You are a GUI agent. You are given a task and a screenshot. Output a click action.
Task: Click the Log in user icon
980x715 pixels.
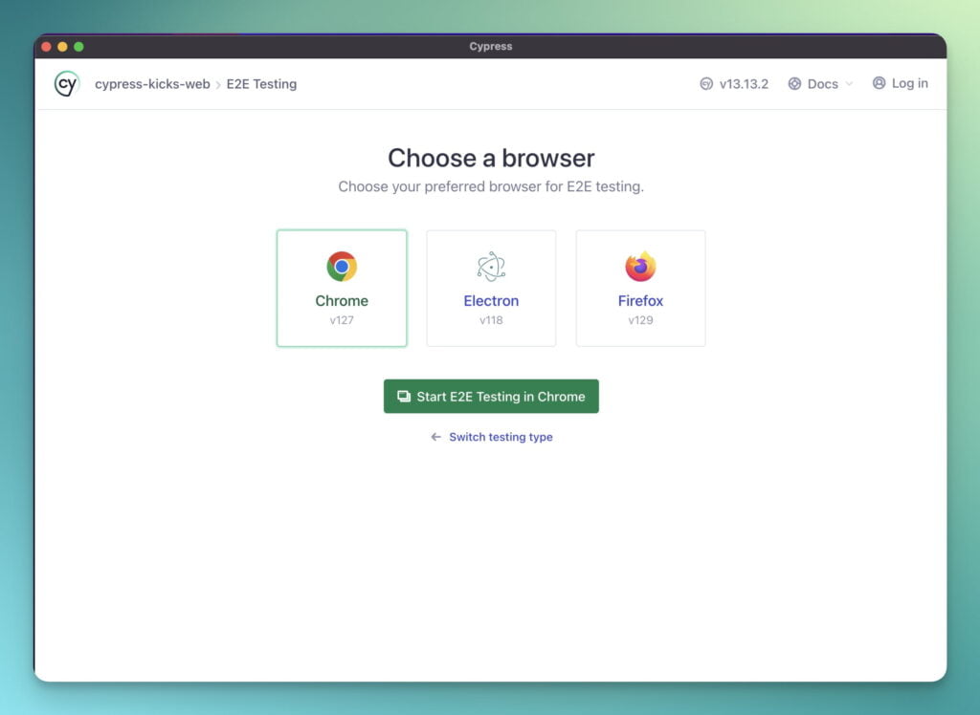879,83
